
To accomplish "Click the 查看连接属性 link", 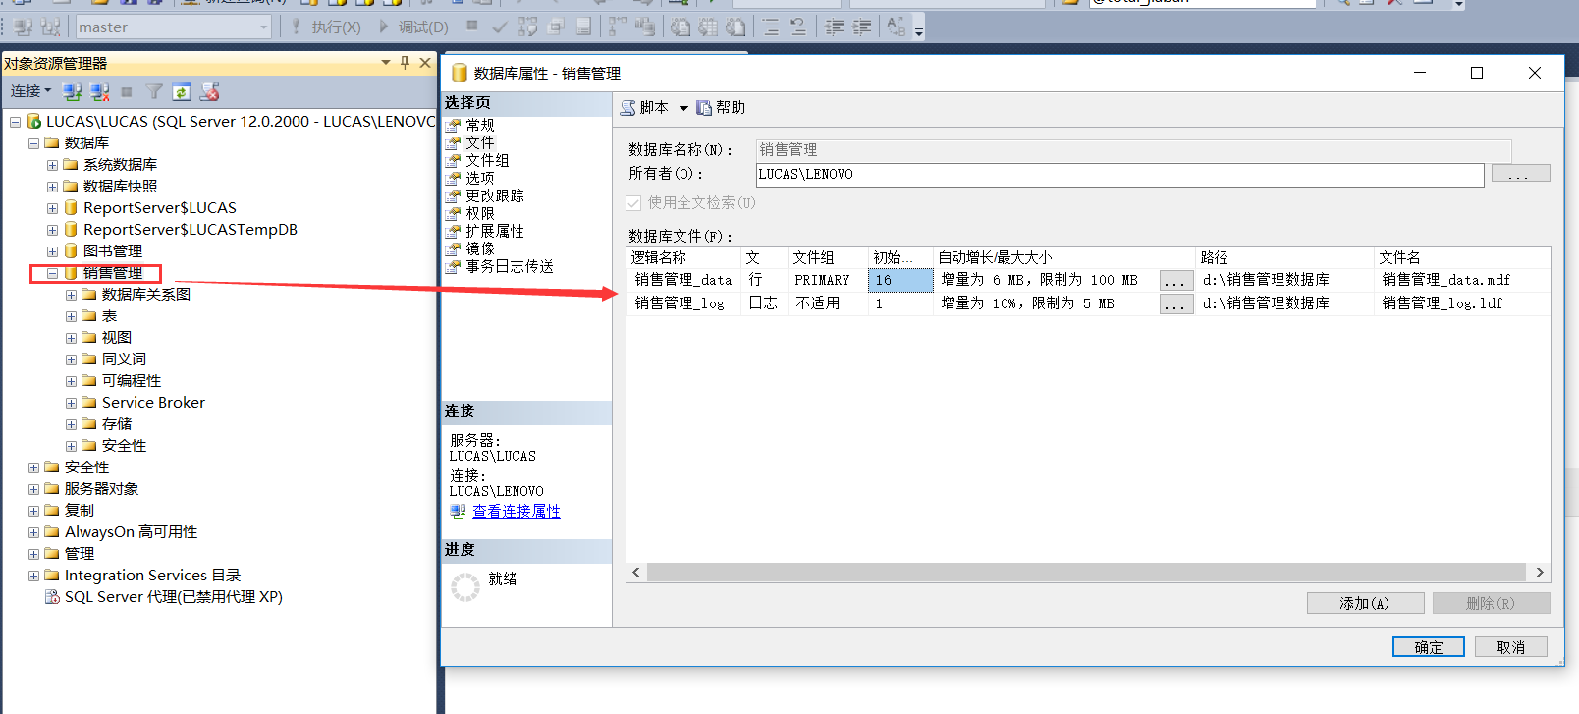I will pos(516,512).
